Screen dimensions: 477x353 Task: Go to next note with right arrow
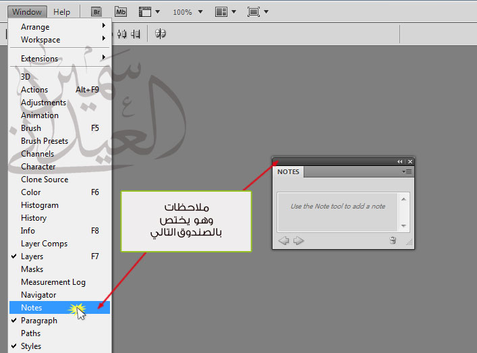[x=298, y=240]
